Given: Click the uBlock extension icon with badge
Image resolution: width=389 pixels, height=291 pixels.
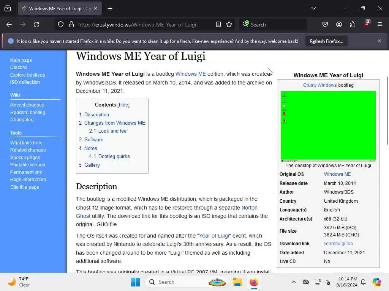Looking at the screenshot, I should tap(367, 24).
